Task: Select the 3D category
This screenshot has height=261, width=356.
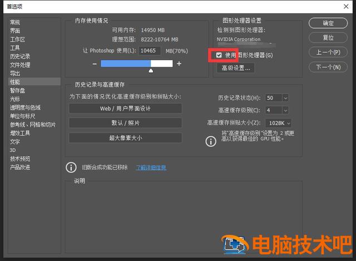Action: point(13,150)
